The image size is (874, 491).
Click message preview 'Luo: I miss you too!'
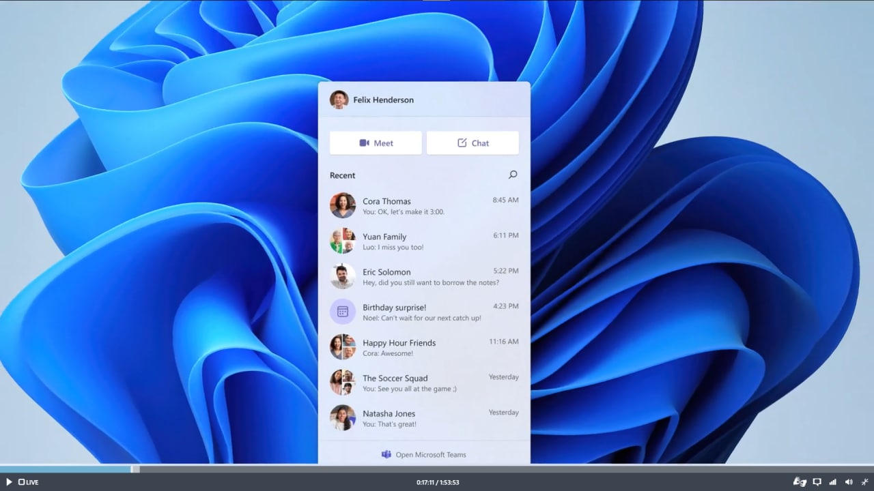[x=393, y=248]
